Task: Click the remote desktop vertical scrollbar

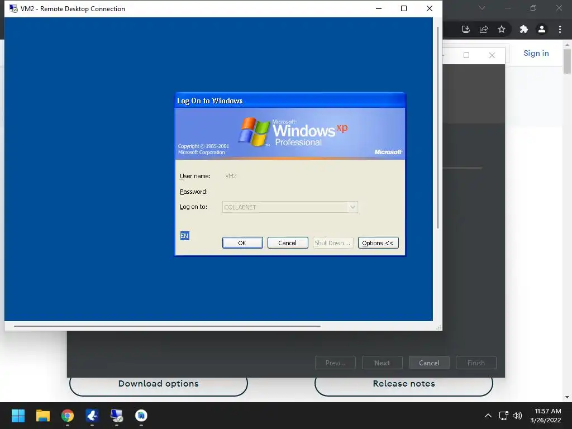Action: coord(438,128)
